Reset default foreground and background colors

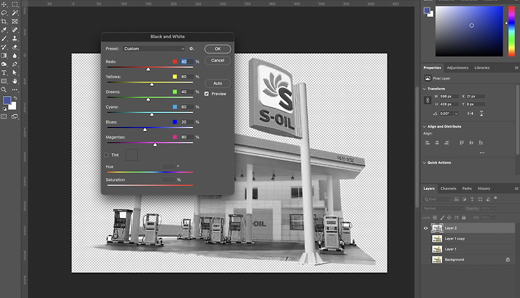[5, 109]
